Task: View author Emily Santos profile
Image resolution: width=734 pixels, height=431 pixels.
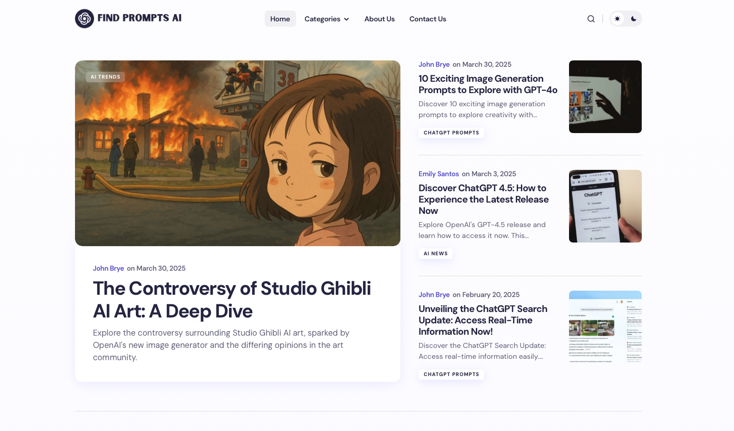Action: [439, 174]
